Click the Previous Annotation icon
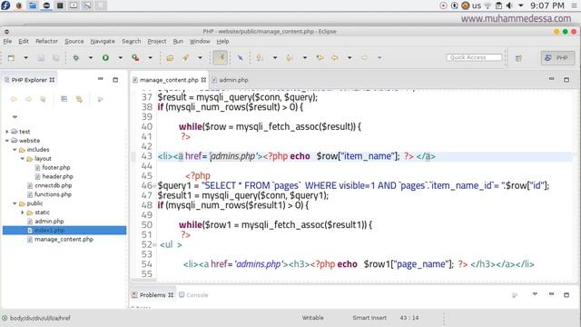The height and width of the screenshot is (327, 581). pyautogui.click(x=290, y=58)
